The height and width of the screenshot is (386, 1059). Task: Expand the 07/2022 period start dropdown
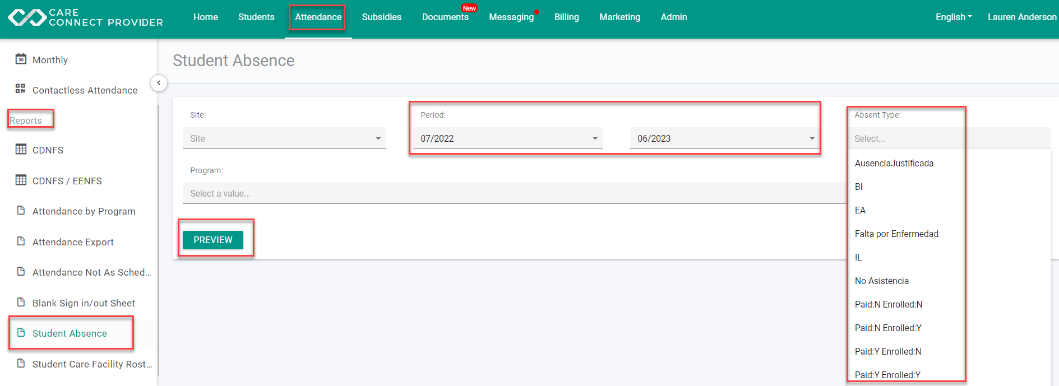(508, 138)
